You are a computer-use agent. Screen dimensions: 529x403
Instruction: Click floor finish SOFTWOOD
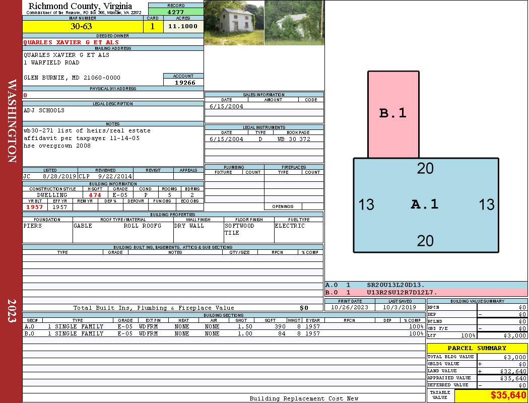tap(239, 226)
